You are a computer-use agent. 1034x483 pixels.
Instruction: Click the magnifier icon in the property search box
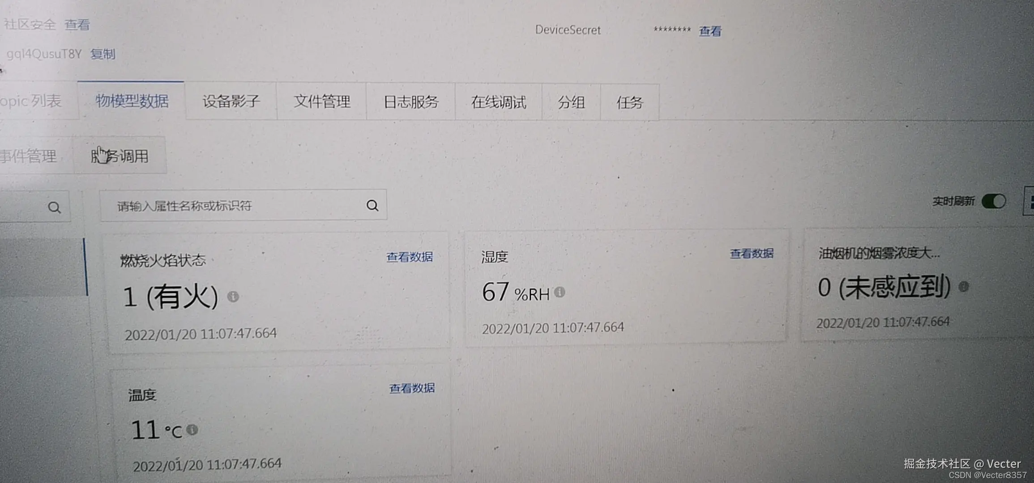pyautogui.click(x=372, y=205)
